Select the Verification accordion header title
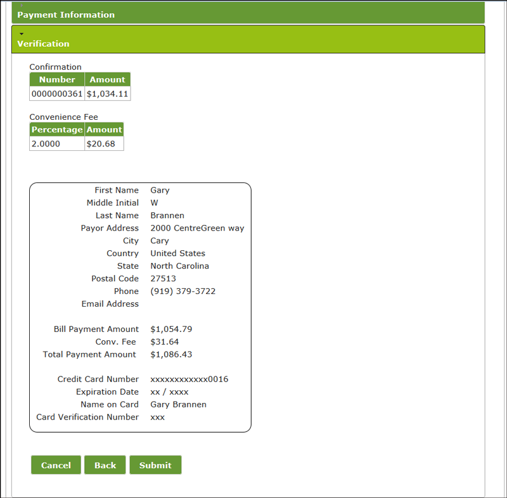This screenshot has height=498, width=507. point(43,44)
